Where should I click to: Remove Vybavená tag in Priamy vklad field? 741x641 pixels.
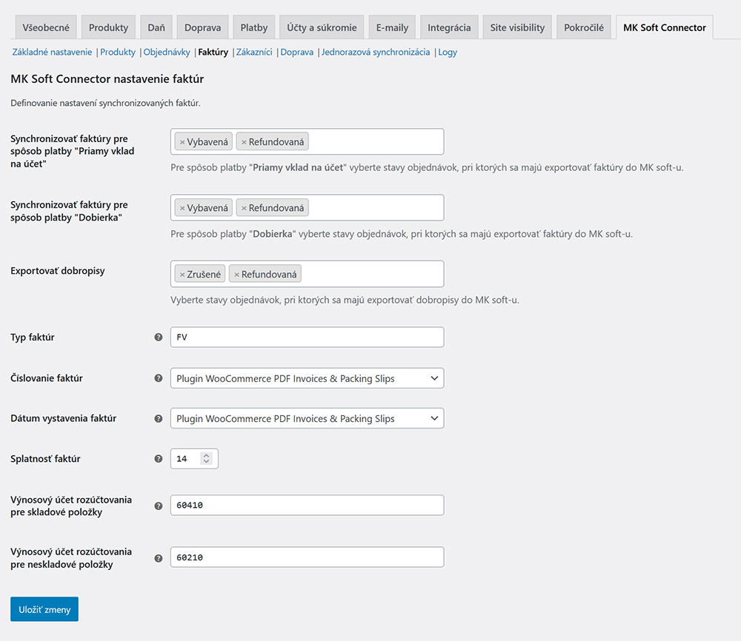[182, 142]
